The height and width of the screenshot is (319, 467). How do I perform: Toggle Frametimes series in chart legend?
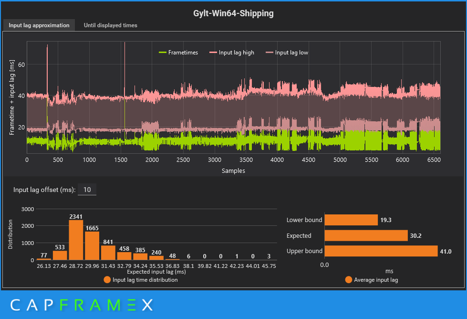point(178,53)
